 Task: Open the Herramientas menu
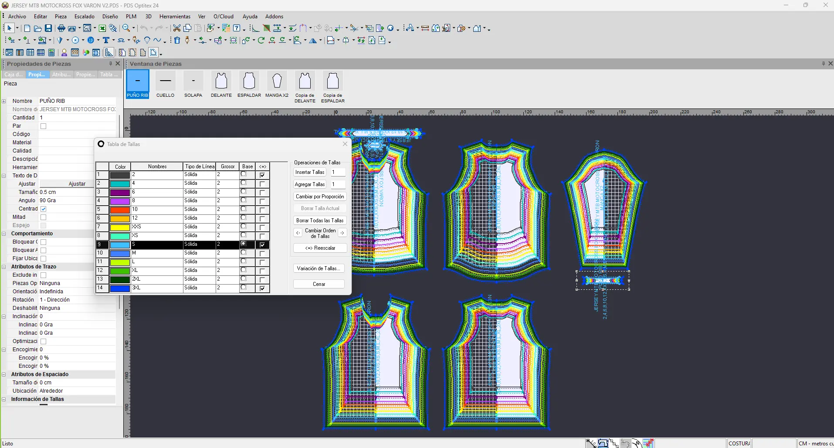coord(175,17)
